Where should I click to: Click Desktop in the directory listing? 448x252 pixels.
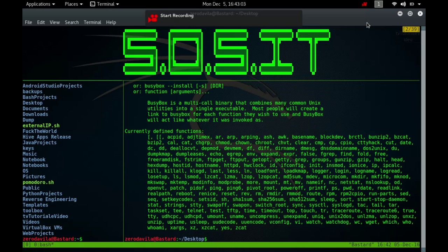click(x=33, y=103)
